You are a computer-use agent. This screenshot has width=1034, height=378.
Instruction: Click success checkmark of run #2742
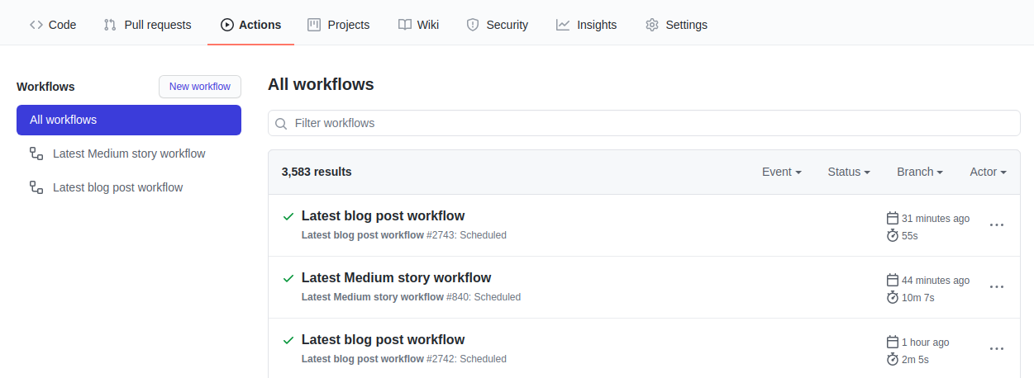(x=288, y=340)
